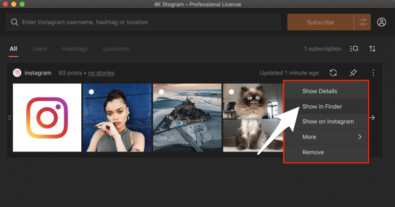Open the island castle photo thumbnail
Viewport: 395px width, 207px height.
pyautogui.click(x=187, y=118)
